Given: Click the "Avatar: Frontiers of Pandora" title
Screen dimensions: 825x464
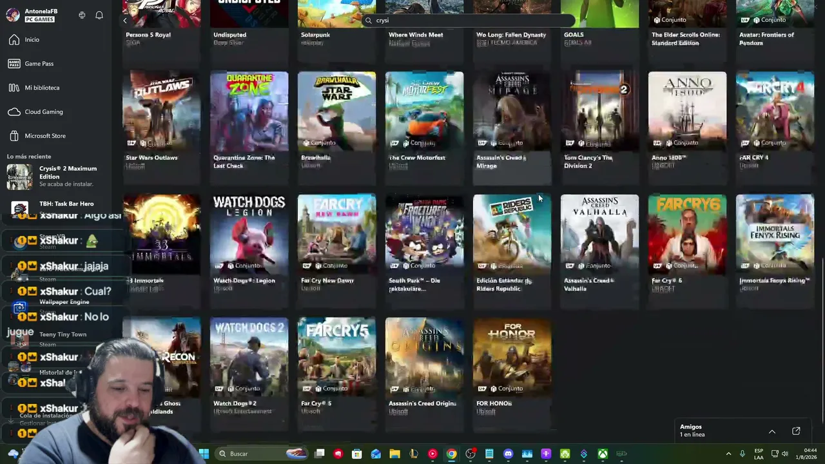Looking at the screenshot, I should pyautogui.click(x=767, y=39).
